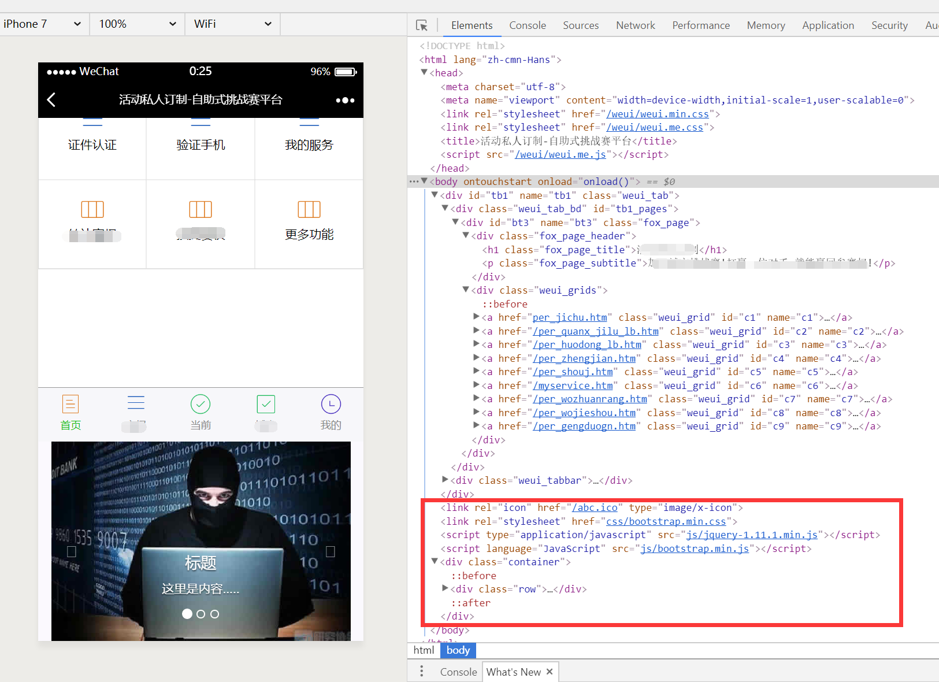Collapse the container div node
The height and width of the screenshot is (682, 939).
pyautogui.click(x=435, y=562)
